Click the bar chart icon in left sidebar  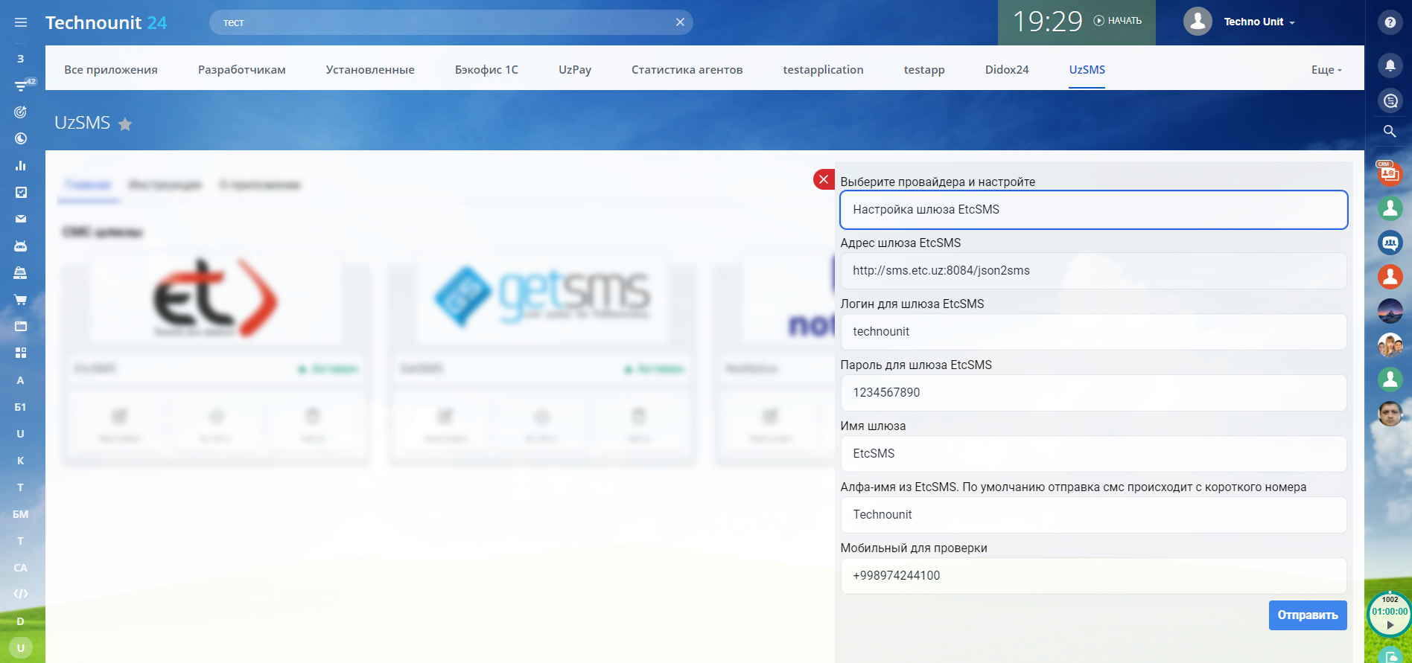21,165
